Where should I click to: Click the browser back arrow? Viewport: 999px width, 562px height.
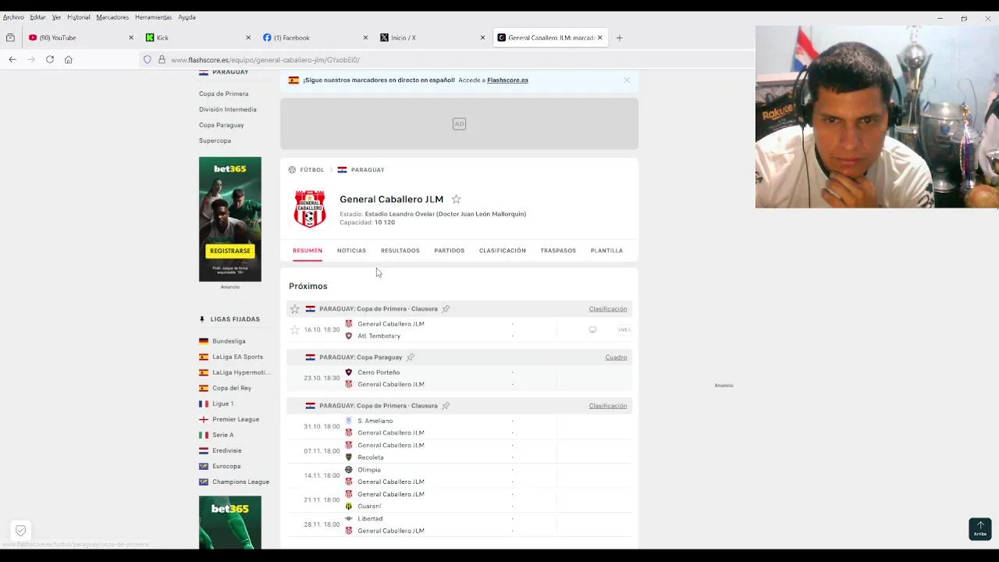click(12, 59)
